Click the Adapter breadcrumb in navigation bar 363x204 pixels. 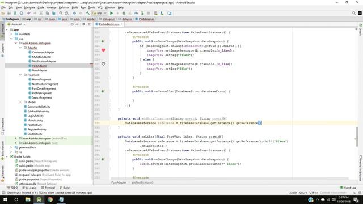125,19
